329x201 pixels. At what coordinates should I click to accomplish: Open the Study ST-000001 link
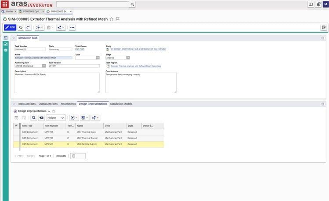tap(138, 49)
